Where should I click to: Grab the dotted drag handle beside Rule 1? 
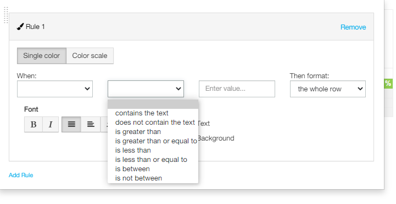[x=6, y=15]
